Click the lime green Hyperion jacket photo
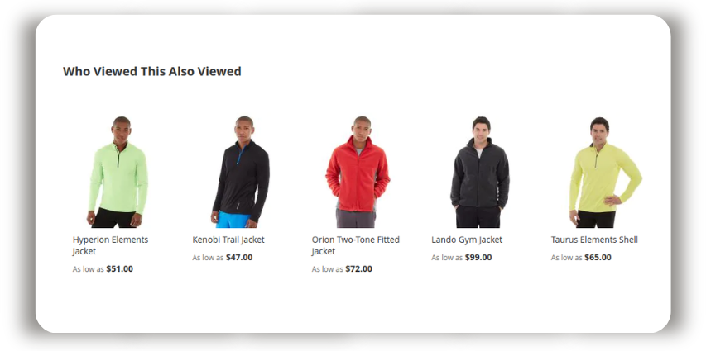The width and height of the screenshot is (706, 351). click(118, 171)
